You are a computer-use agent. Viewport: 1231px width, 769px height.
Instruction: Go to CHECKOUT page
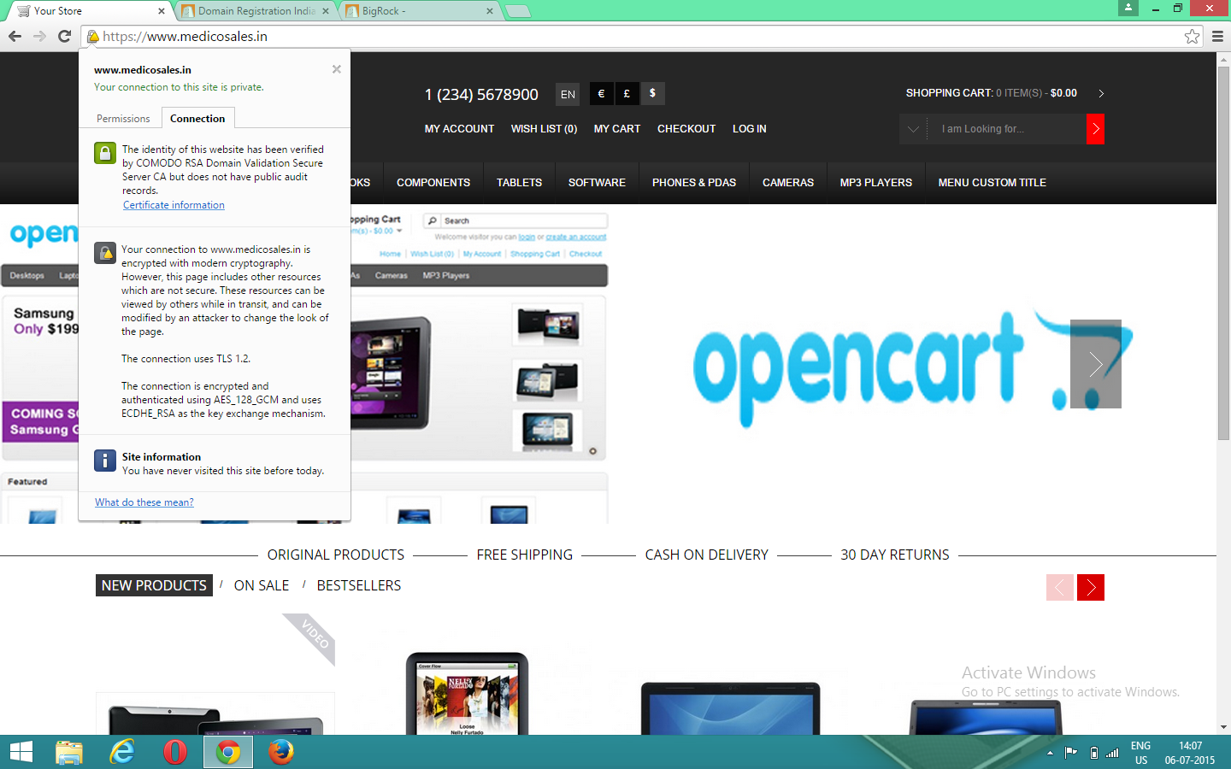[x=686, y=129]
